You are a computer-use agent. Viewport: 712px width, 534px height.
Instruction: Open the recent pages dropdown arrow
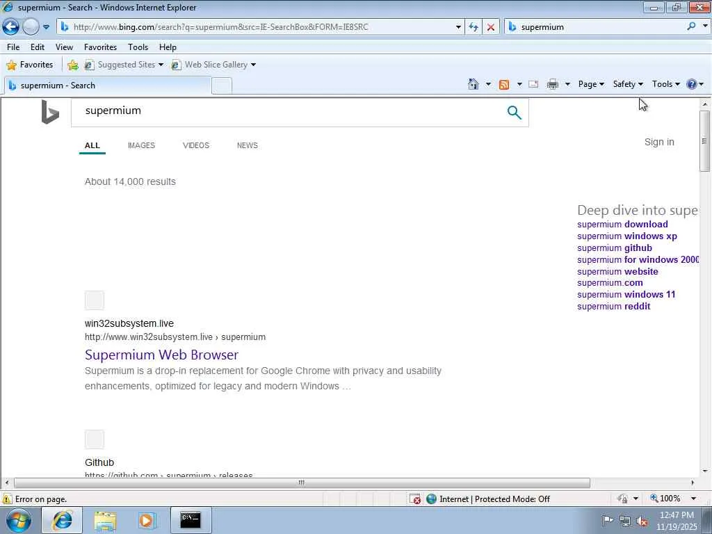point(47,27)
